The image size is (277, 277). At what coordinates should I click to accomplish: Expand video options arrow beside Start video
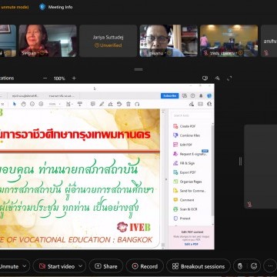pos(81,266)
